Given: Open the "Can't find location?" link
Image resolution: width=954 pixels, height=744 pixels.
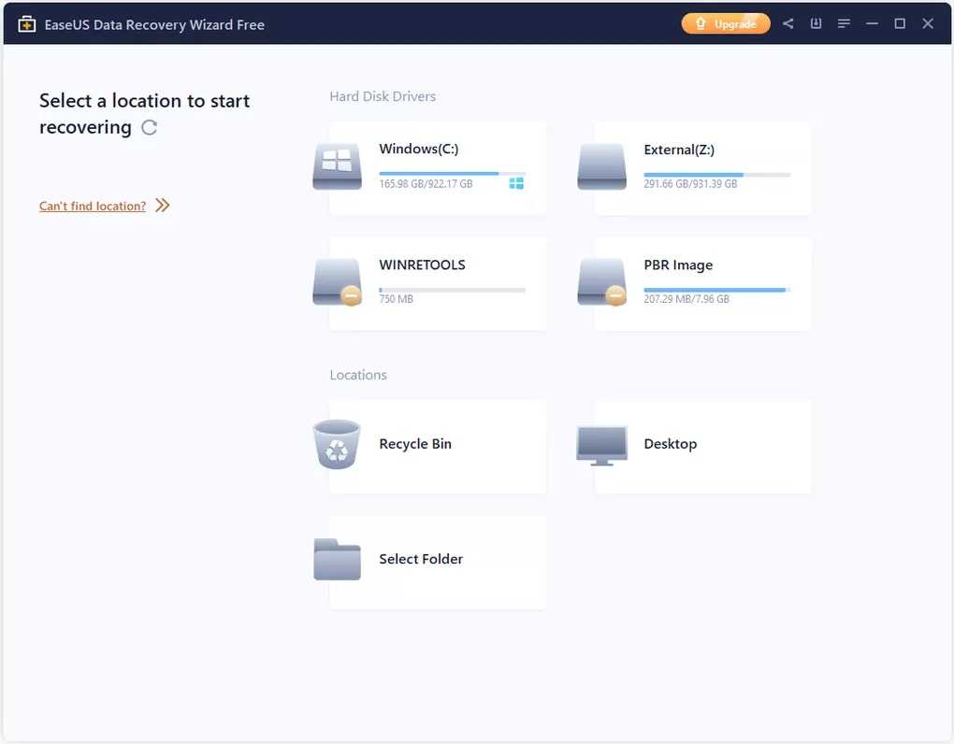Looking at the screenshot, I should (93, 206).
